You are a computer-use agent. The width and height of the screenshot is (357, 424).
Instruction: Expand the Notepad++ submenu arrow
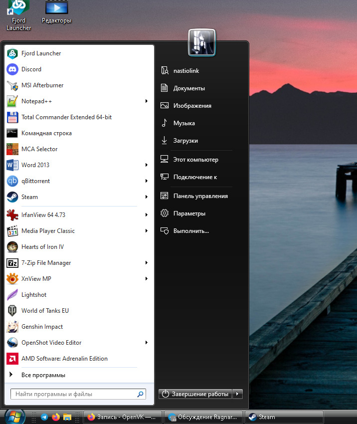pos(146,101)
